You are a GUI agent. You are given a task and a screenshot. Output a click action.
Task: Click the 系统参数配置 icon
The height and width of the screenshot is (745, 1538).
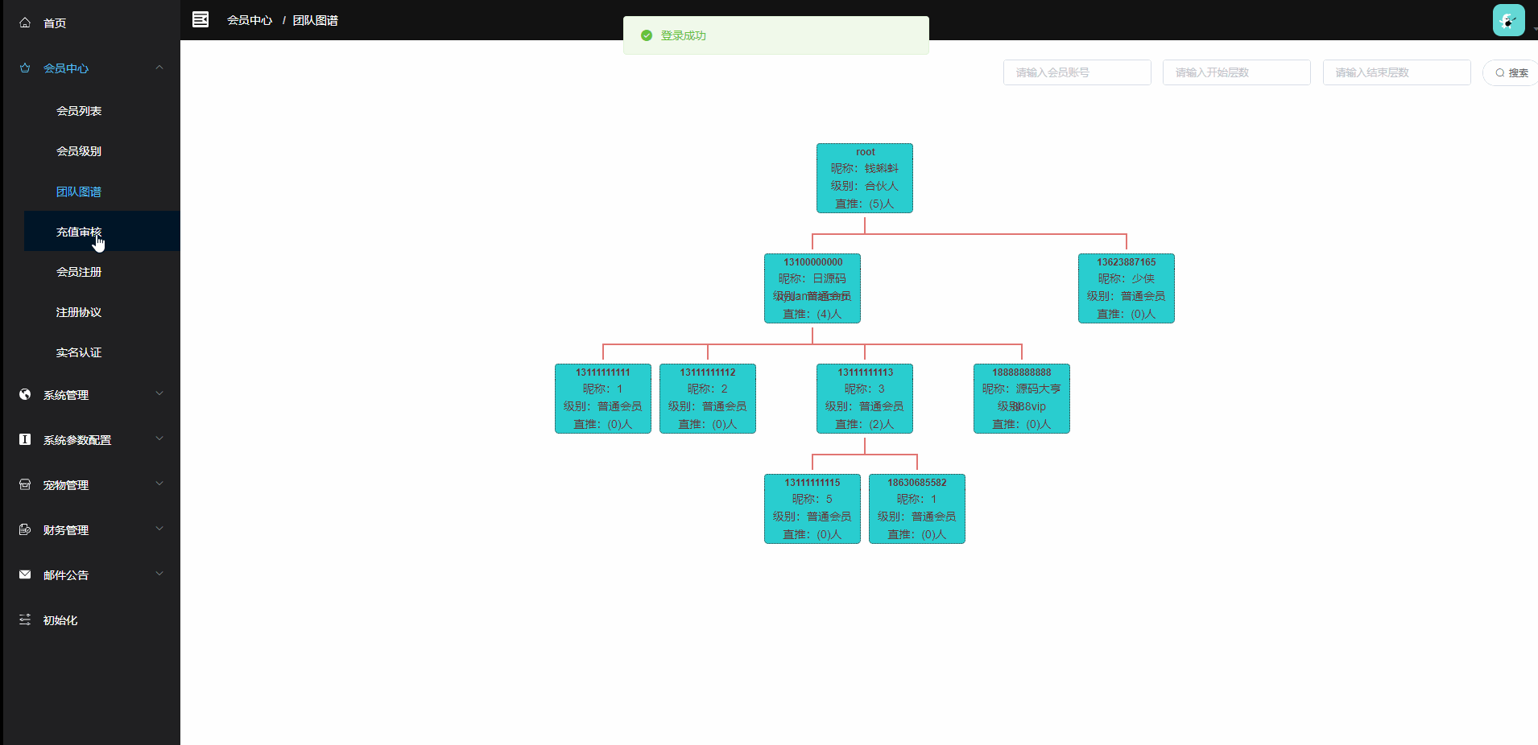[x=25, y=439]
